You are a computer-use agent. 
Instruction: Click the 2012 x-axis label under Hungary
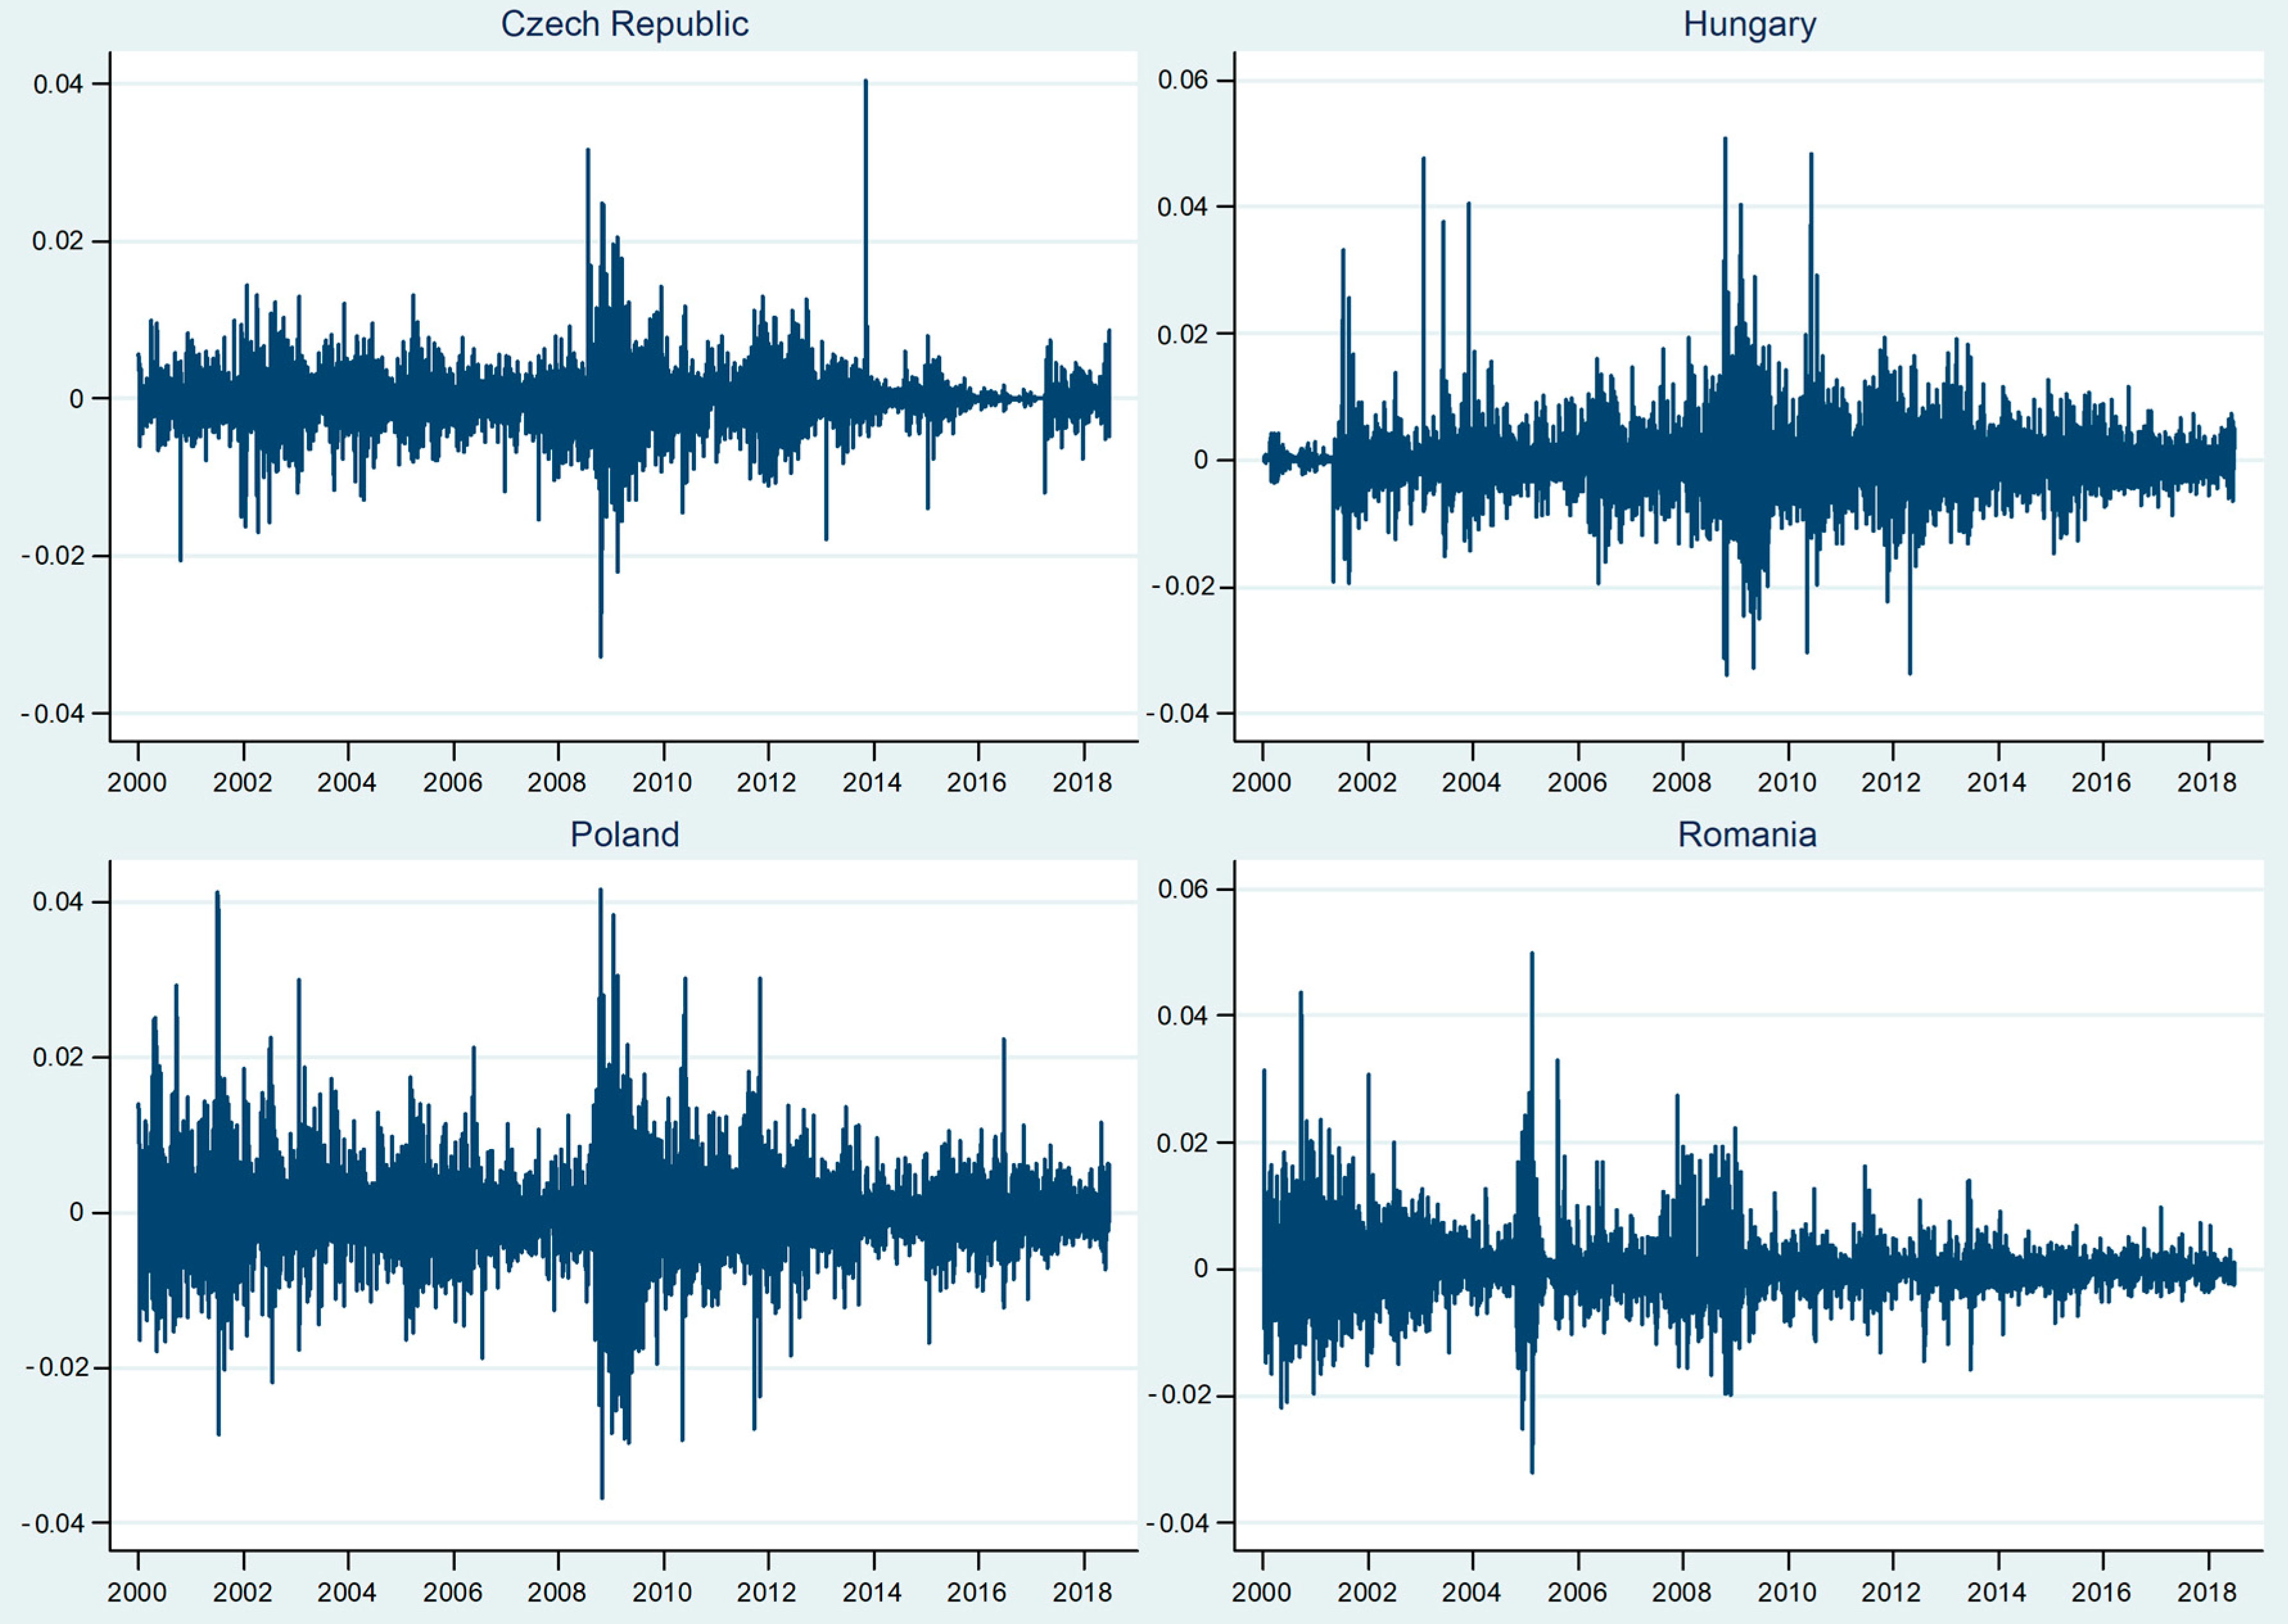pyautogui.click(x=1891, y=782)
